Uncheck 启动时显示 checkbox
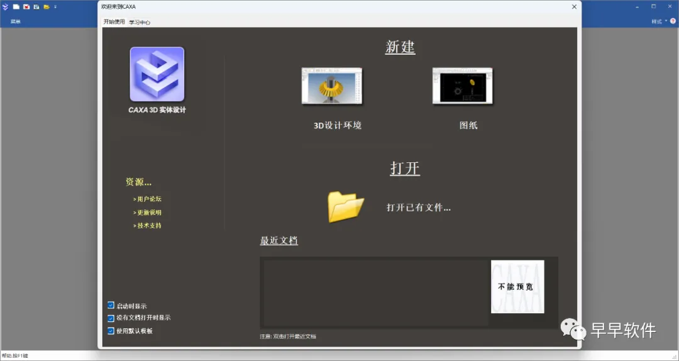The image size is (679, 361). tap(111, 306)
